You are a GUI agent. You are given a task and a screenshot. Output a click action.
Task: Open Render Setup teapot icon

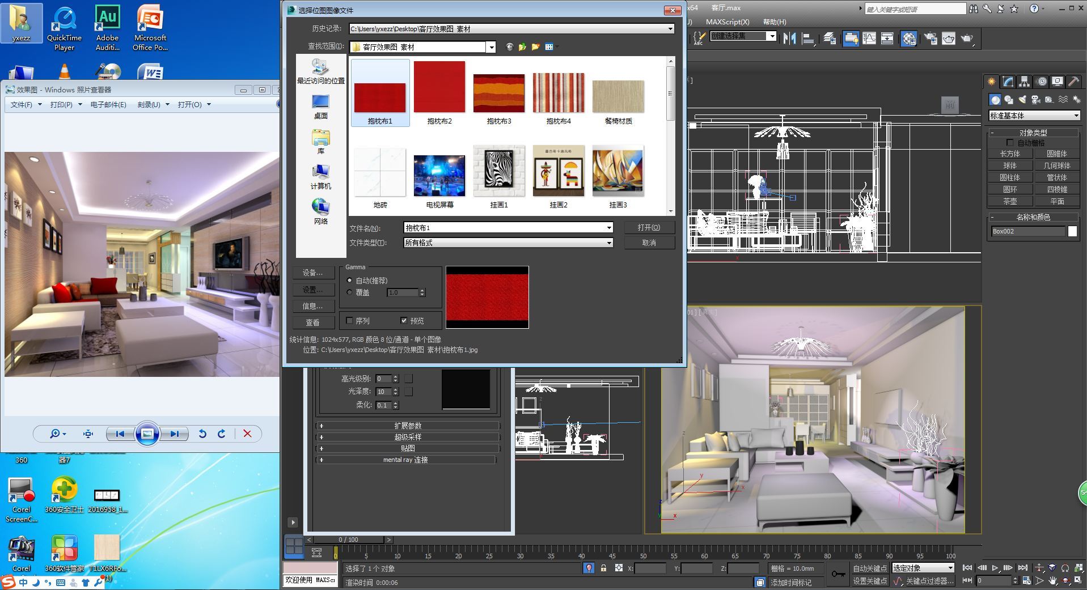pyautogui.click(x=930, y=39)
